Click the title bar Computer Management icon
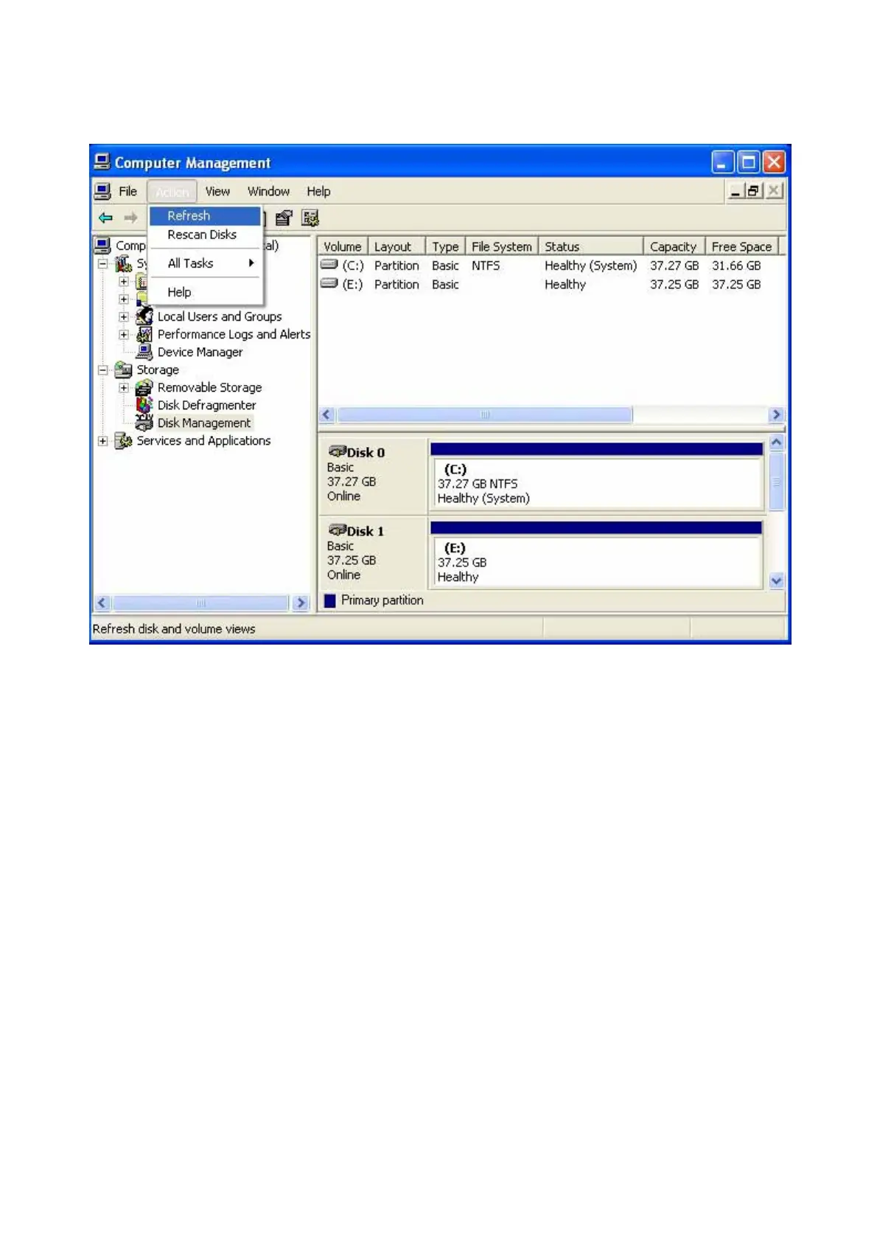This screenshot has height=1242, width=877. coord(102,162)
